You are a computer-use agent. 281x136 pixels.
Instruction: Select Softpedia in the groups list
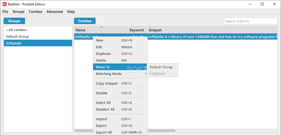(x=38, y=43)
